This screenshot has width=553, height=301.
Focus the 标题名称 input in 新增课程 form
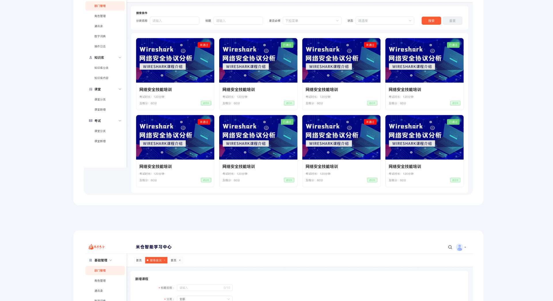point(204,288)
